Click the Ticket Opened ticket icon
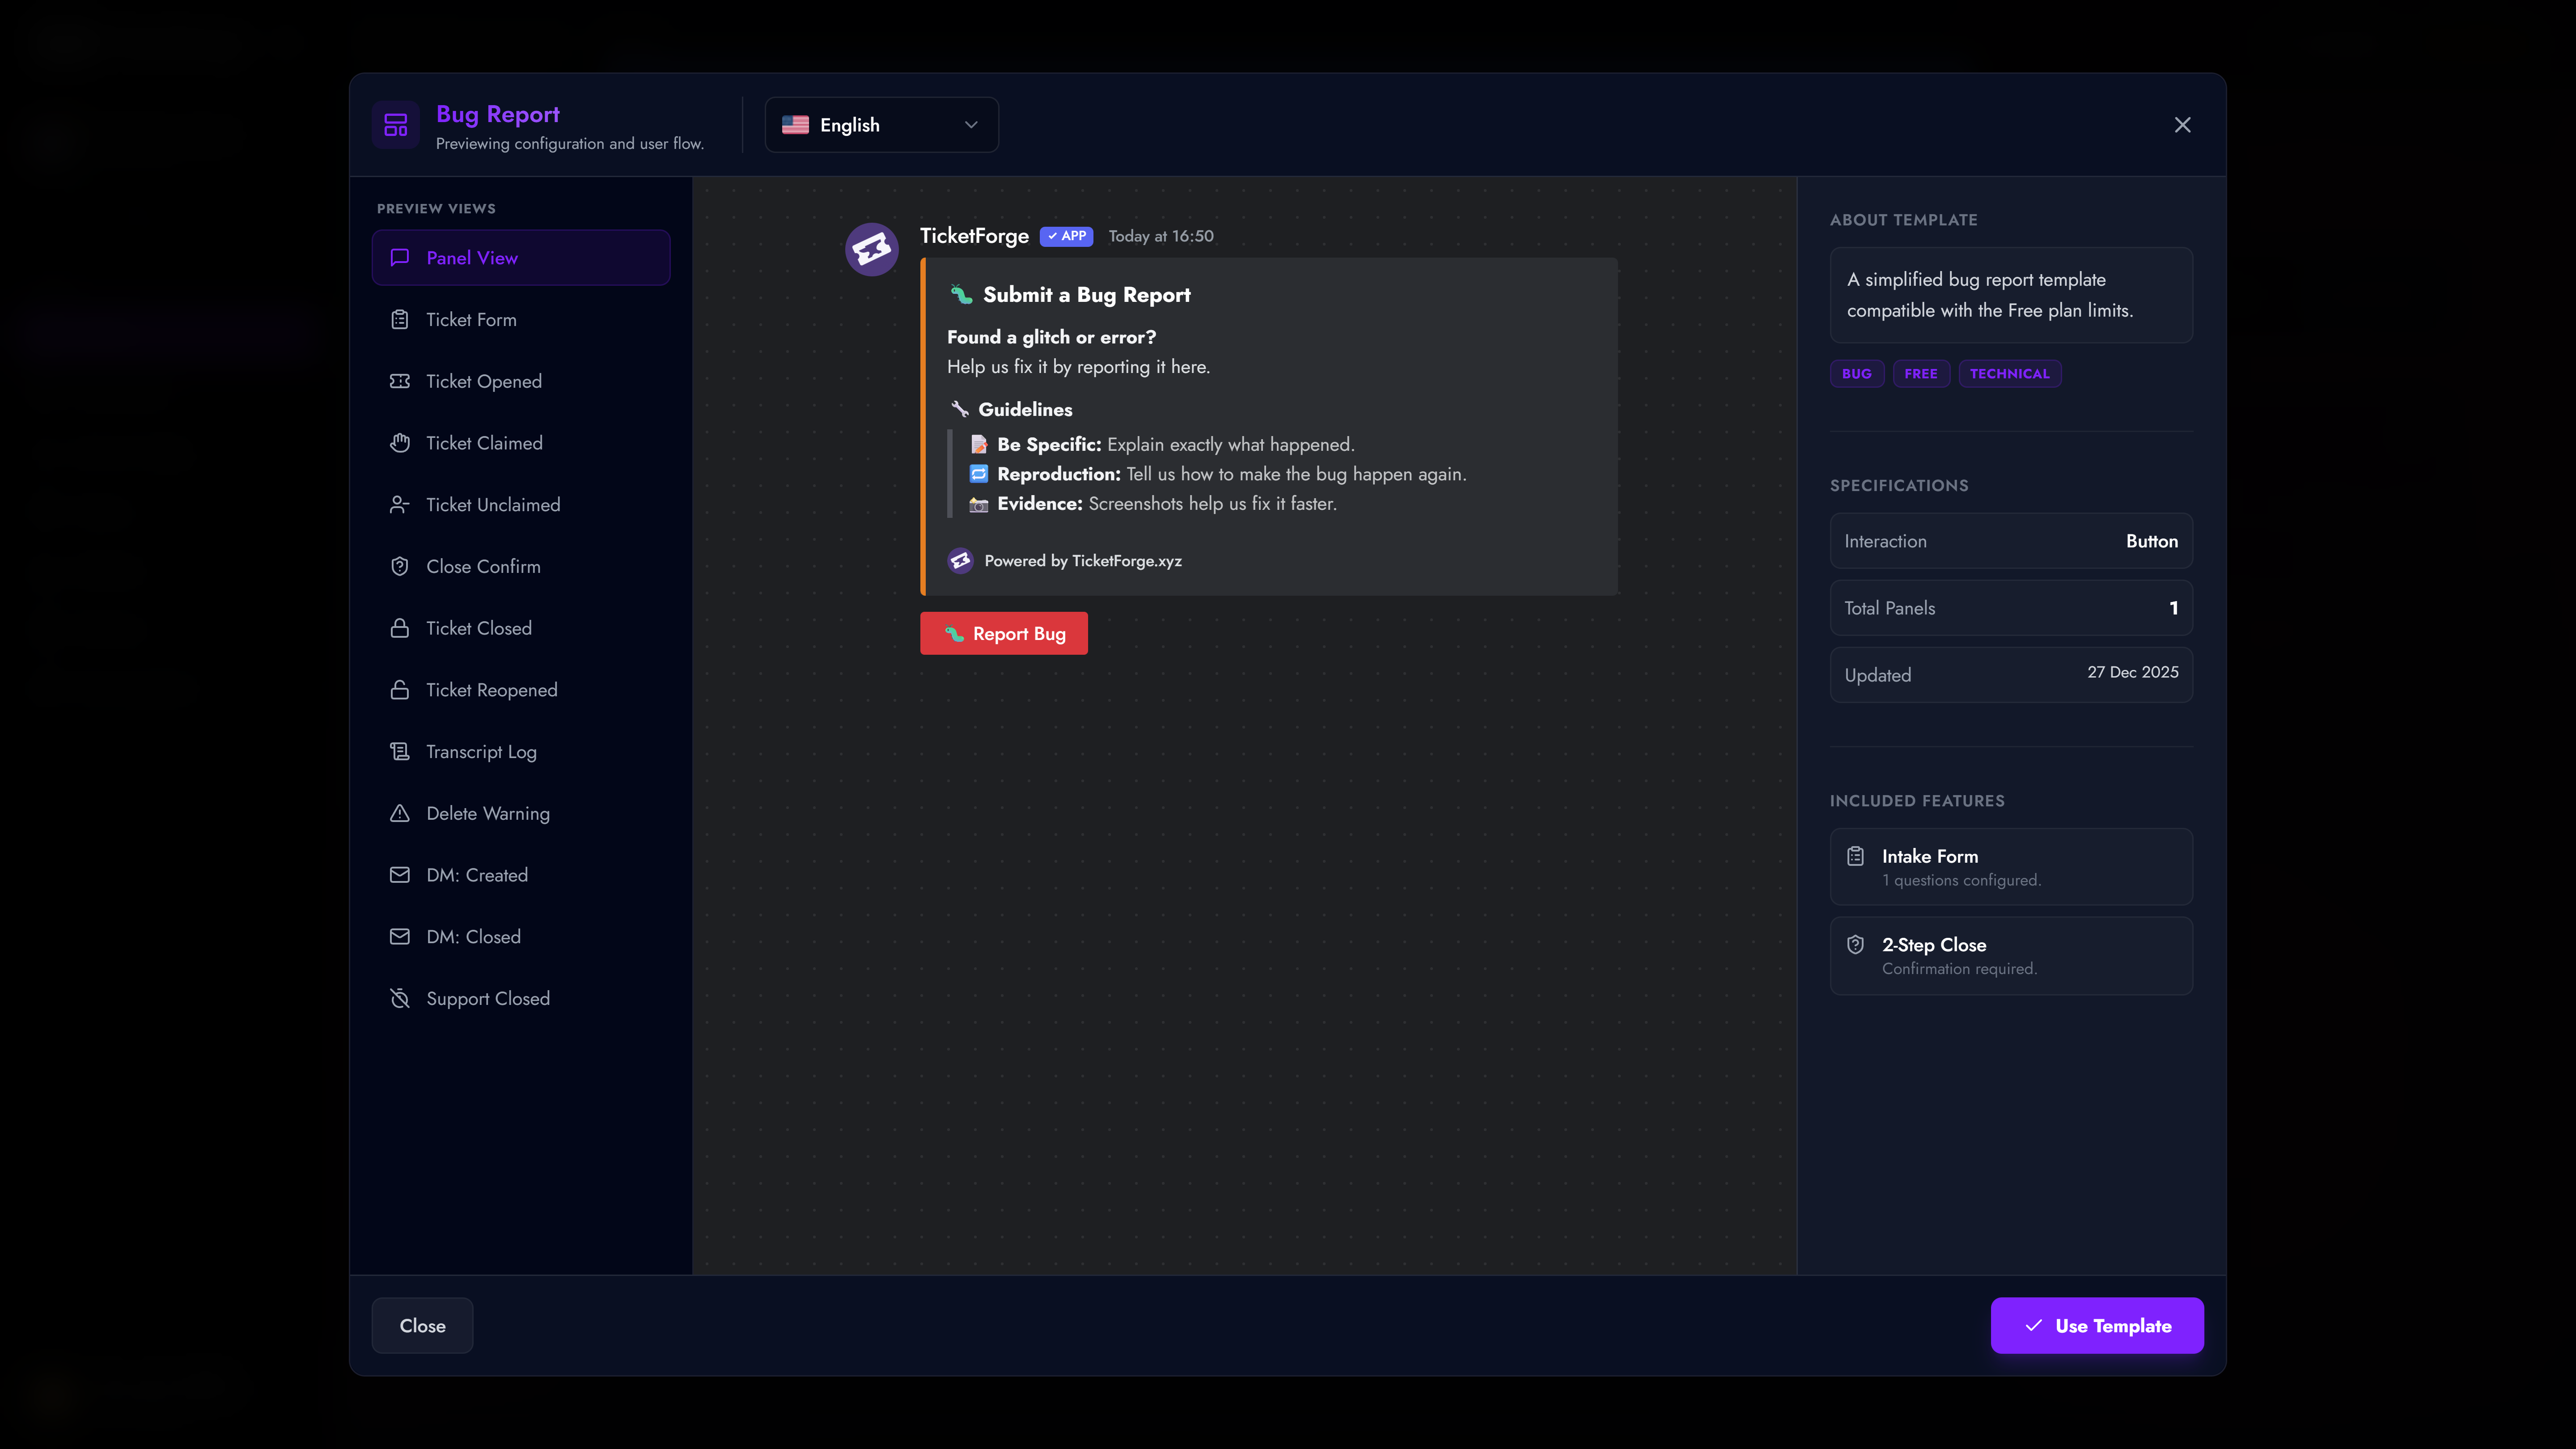Image resolution: width=2576 pixels, height=1449 pixels. pyautogui.click(x=400, y=381)
